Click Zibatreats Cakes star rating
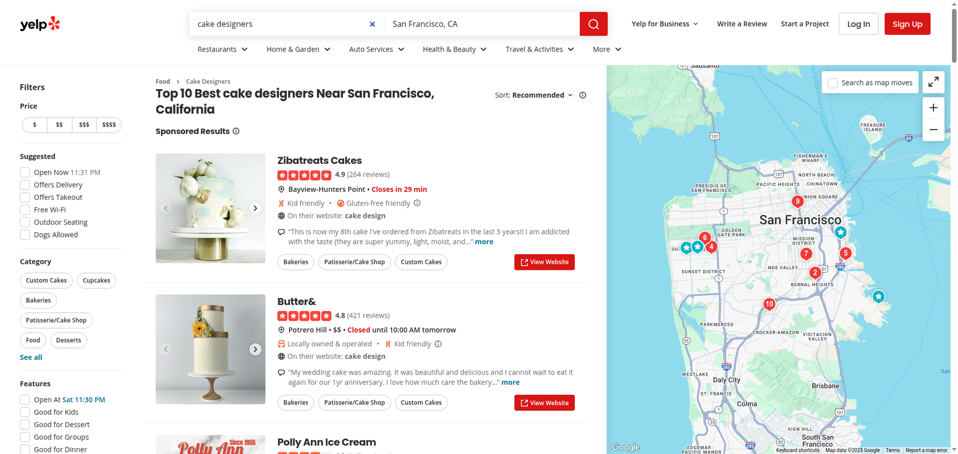 pyautogui.click(x=304, y=175)
